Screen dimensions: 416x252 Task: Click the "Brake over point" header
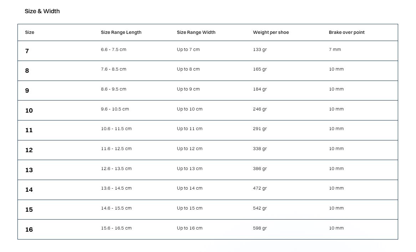pyautogui.click(x=346, y=32)
